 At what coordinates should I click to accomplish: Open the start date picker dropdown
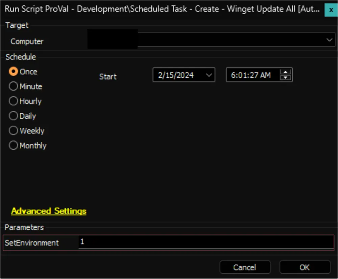(209, 75)
